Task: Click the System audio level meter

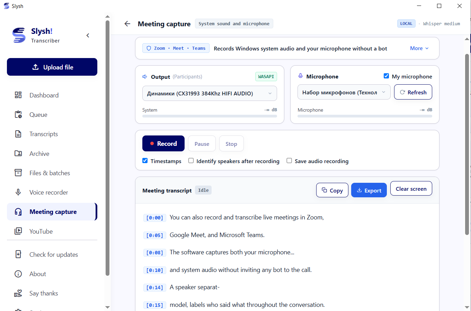Action: [x=210, y=116]
